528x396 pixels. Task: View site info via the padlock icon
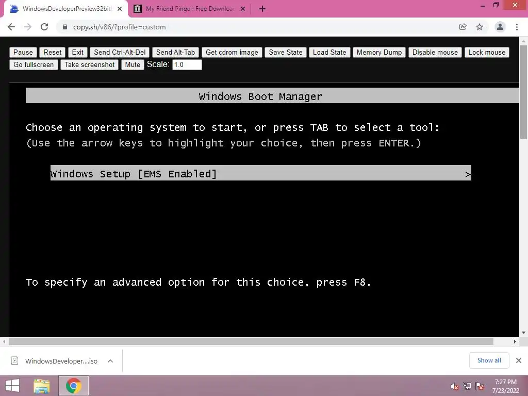(65, 27)
